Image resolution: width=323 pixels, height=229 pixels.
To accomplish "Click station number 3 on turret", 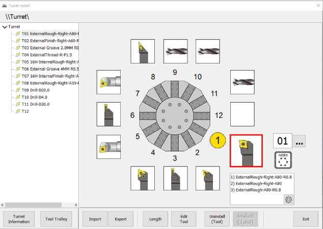I will (x=175, y=158).
